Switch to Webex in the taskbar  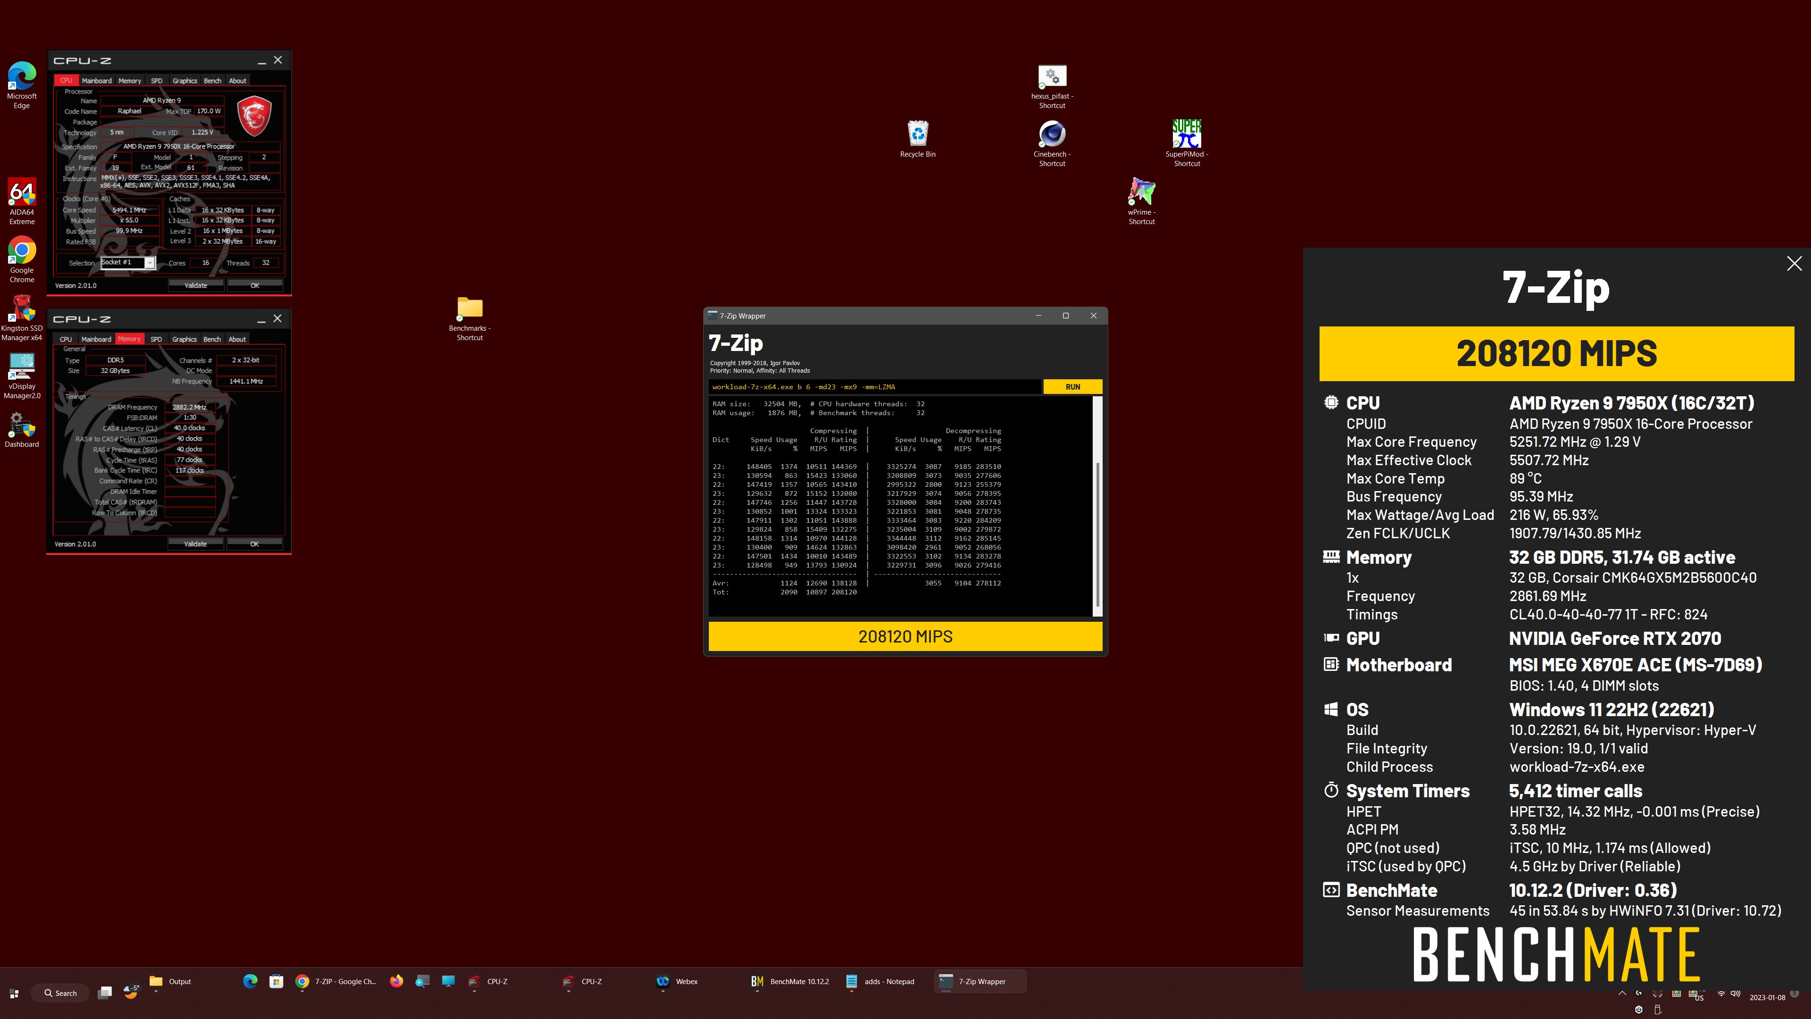(x=678, y=981)
